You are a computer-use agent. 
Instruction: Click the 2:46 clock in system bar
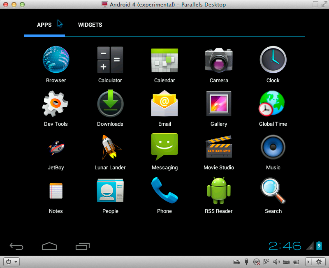point(285,246)
